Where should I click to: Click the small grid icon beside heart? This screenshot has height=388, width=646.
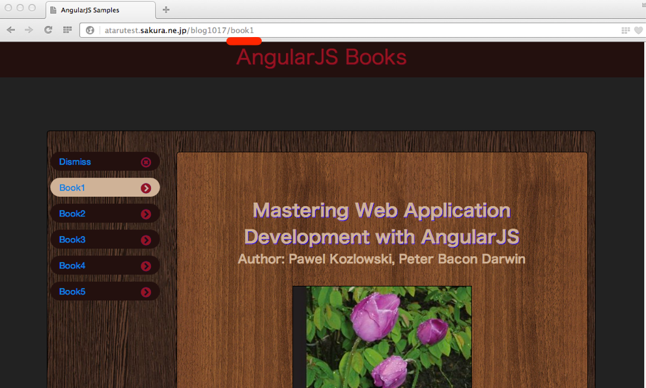click(626, 31)
